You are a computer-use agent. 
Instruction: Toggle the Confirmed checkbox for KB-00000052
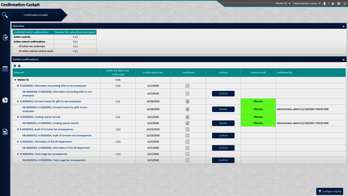click(188, 123)
